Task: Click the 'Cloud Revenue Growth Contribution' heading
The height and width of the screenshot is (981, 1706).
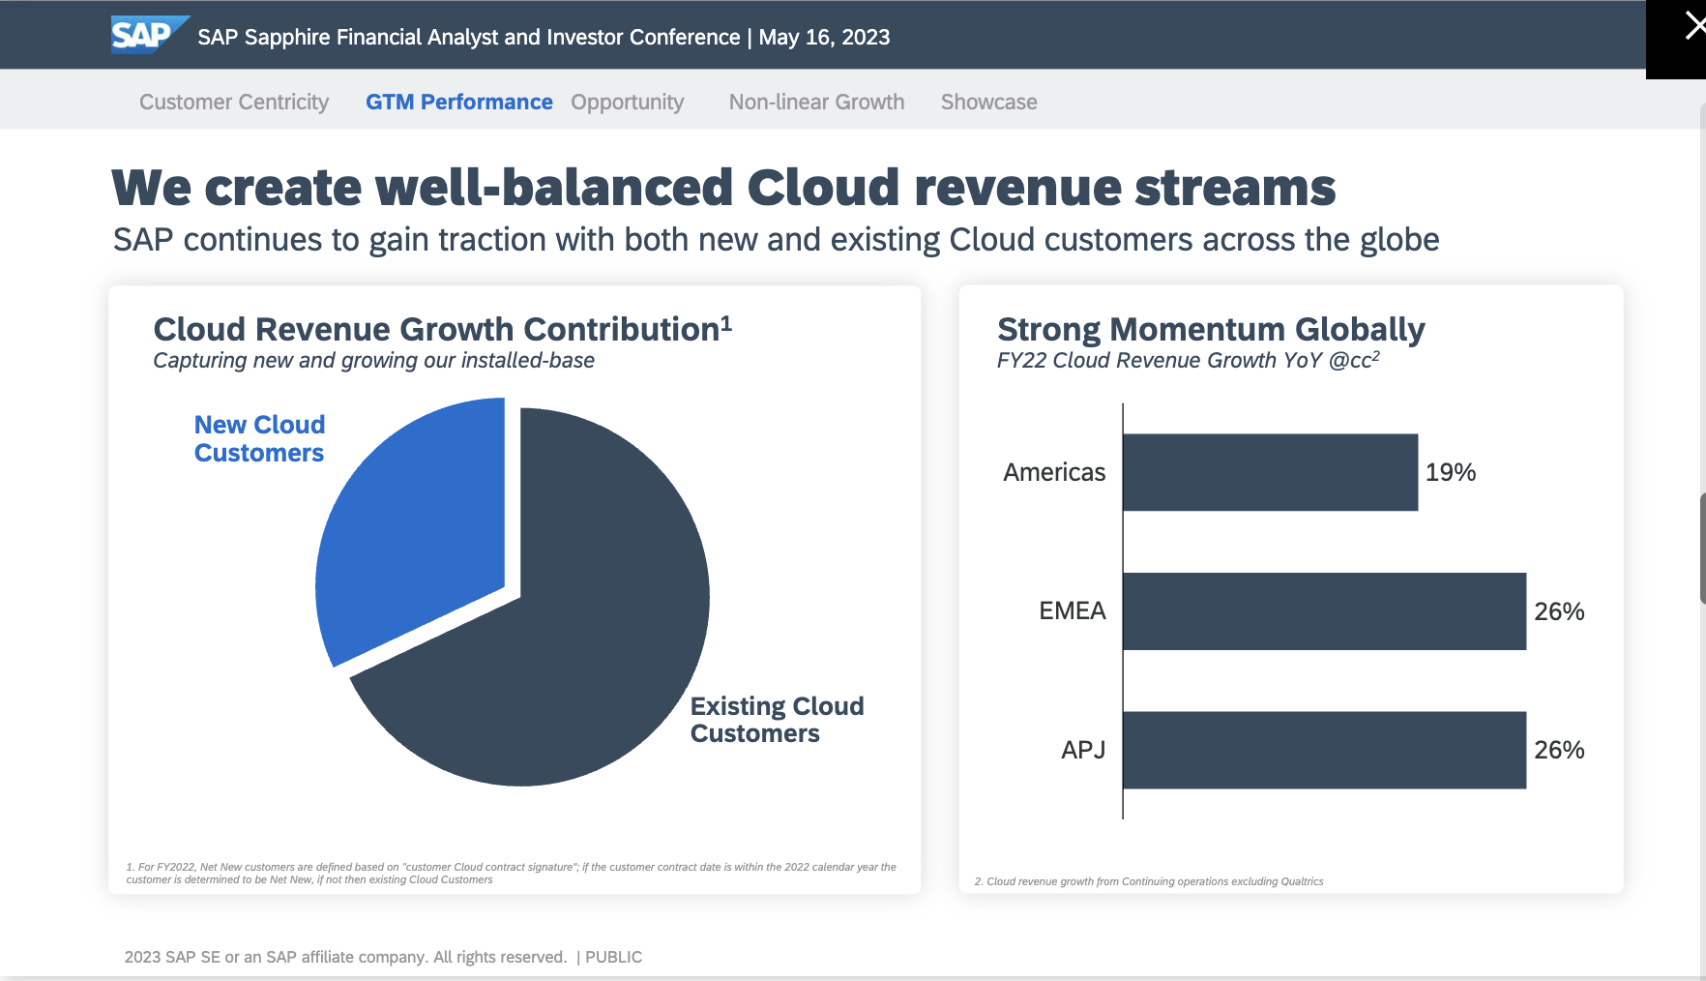Action: coord(443,329)
